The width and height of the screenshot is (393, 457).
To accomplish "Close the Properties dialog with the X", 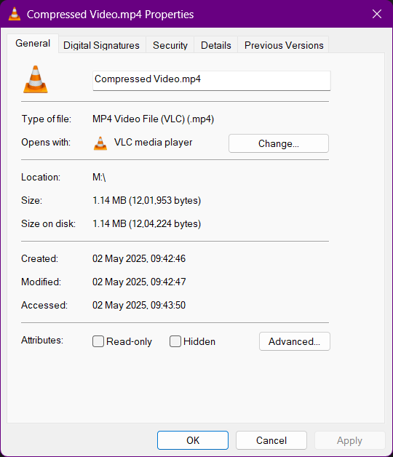I will [377, 14].
